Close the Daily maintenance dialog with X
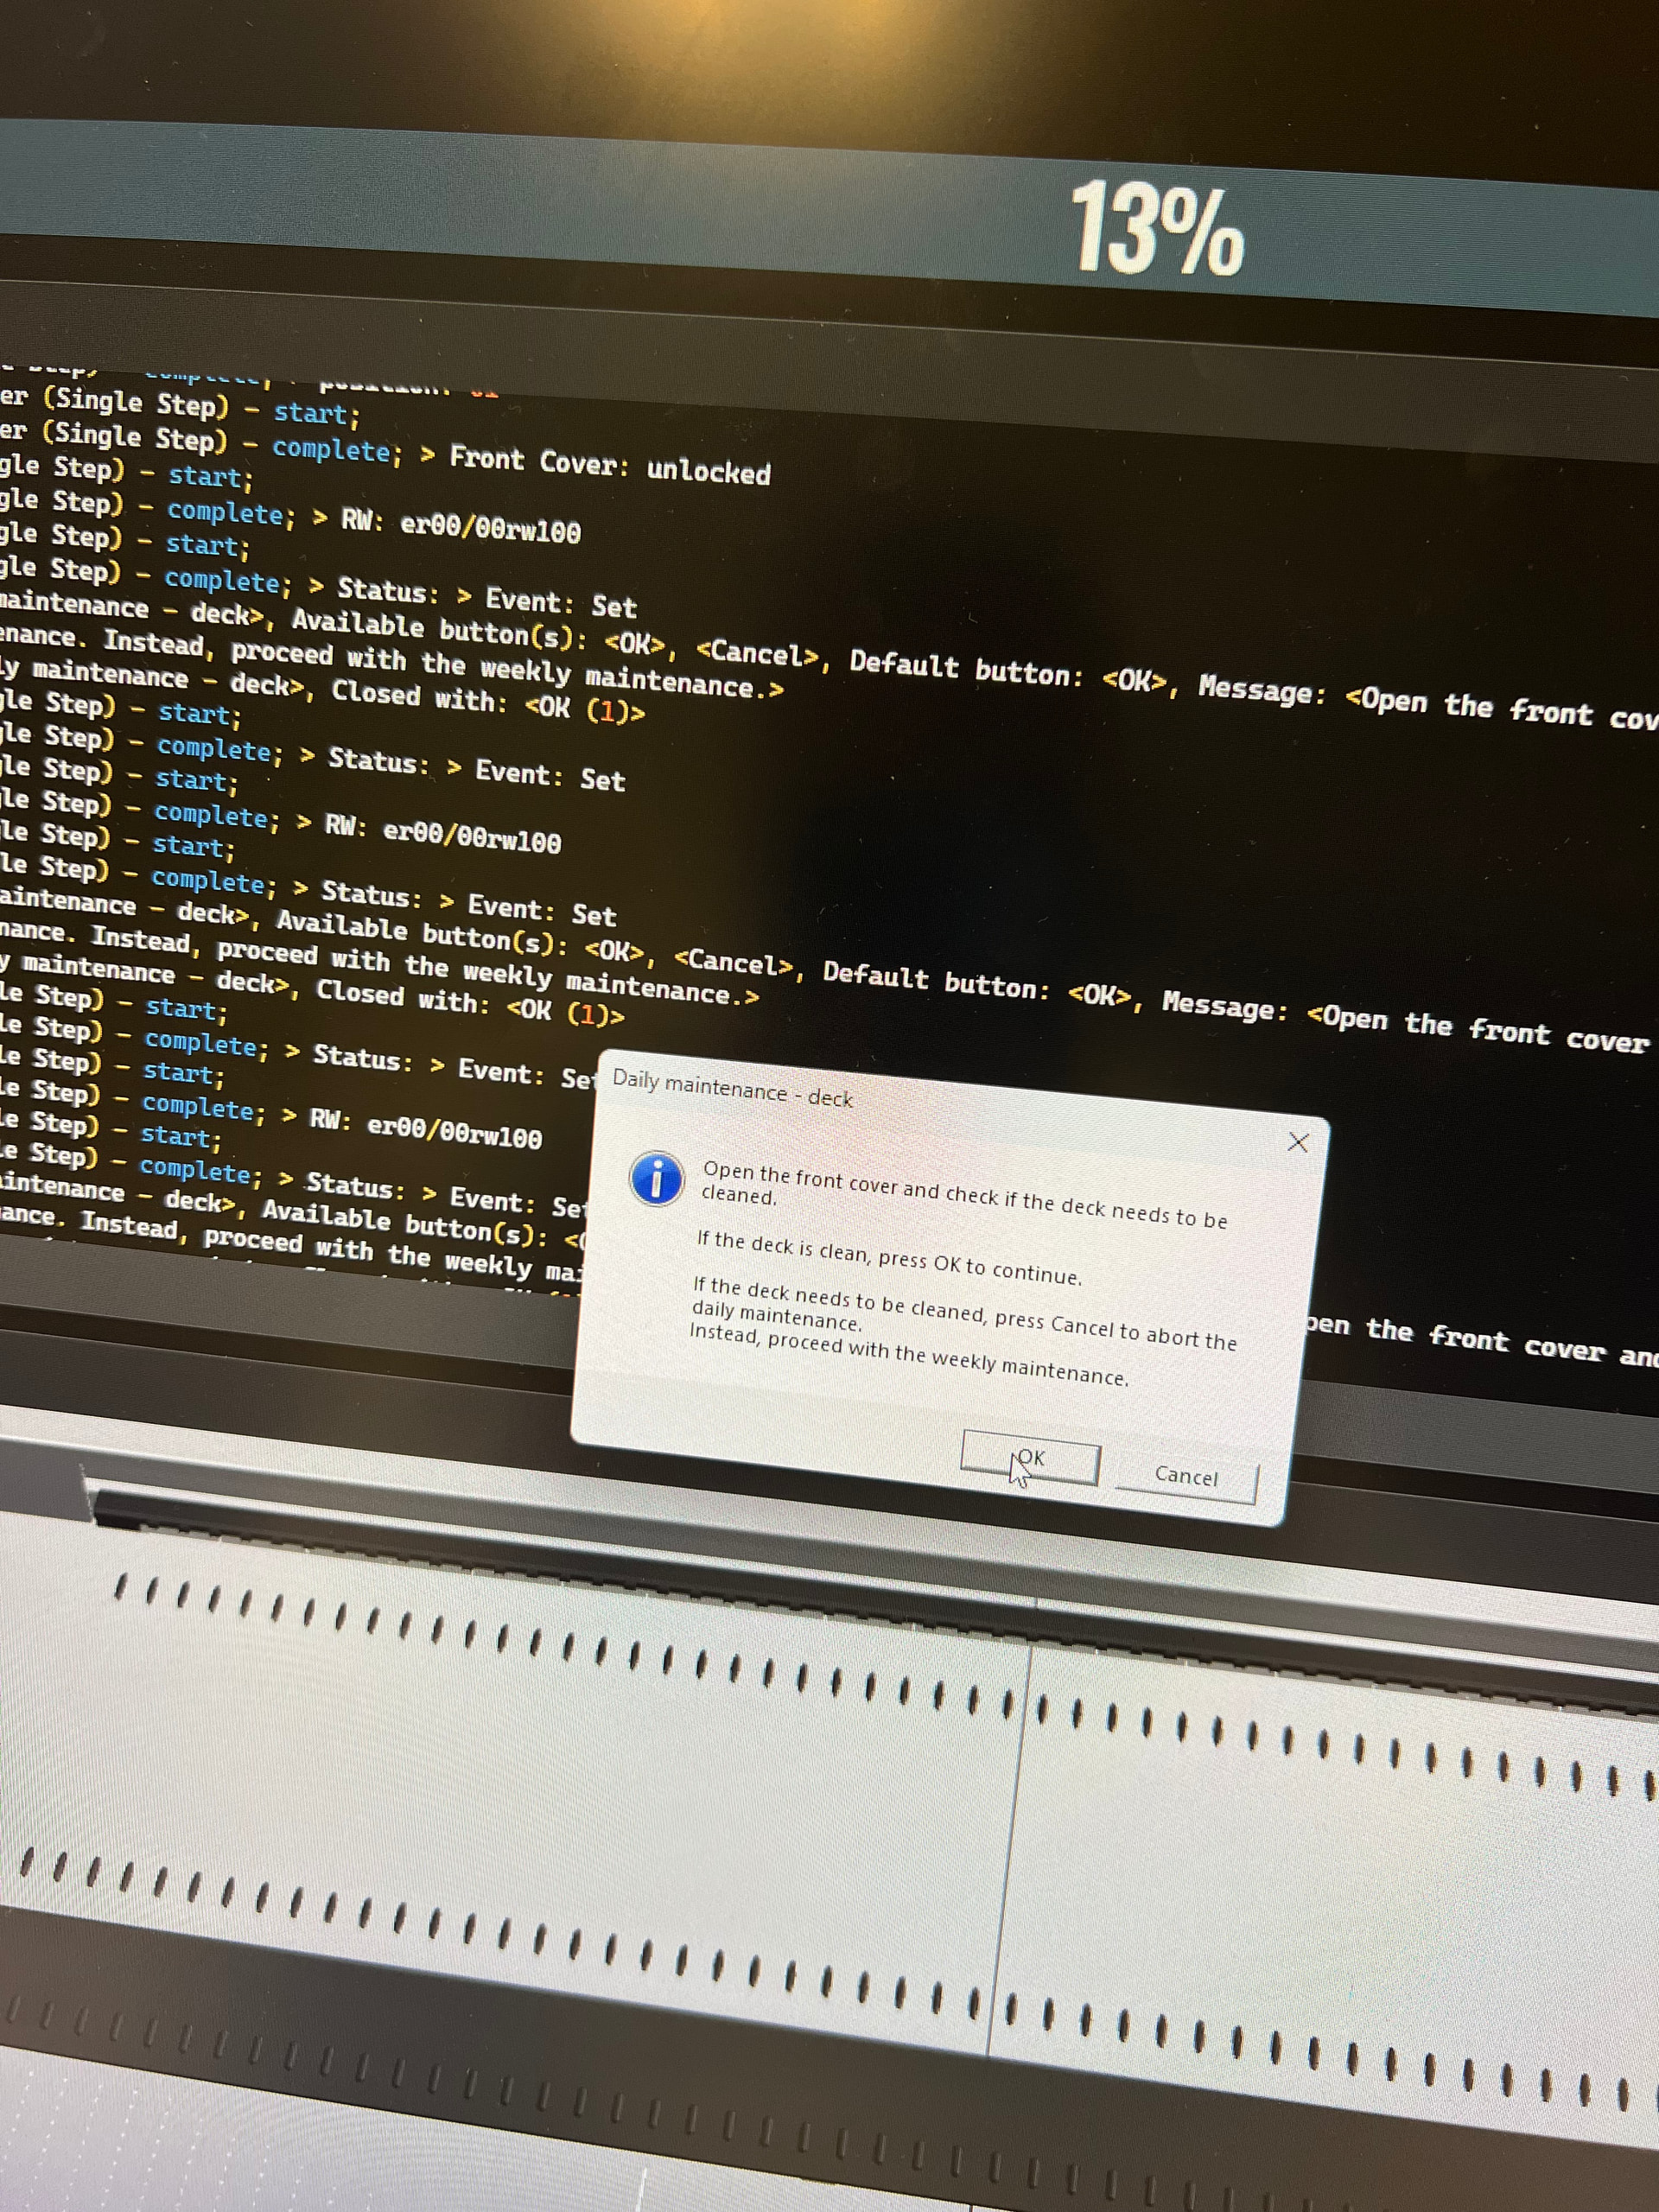1659x2212 pixels. [x=1297, y=1142]
